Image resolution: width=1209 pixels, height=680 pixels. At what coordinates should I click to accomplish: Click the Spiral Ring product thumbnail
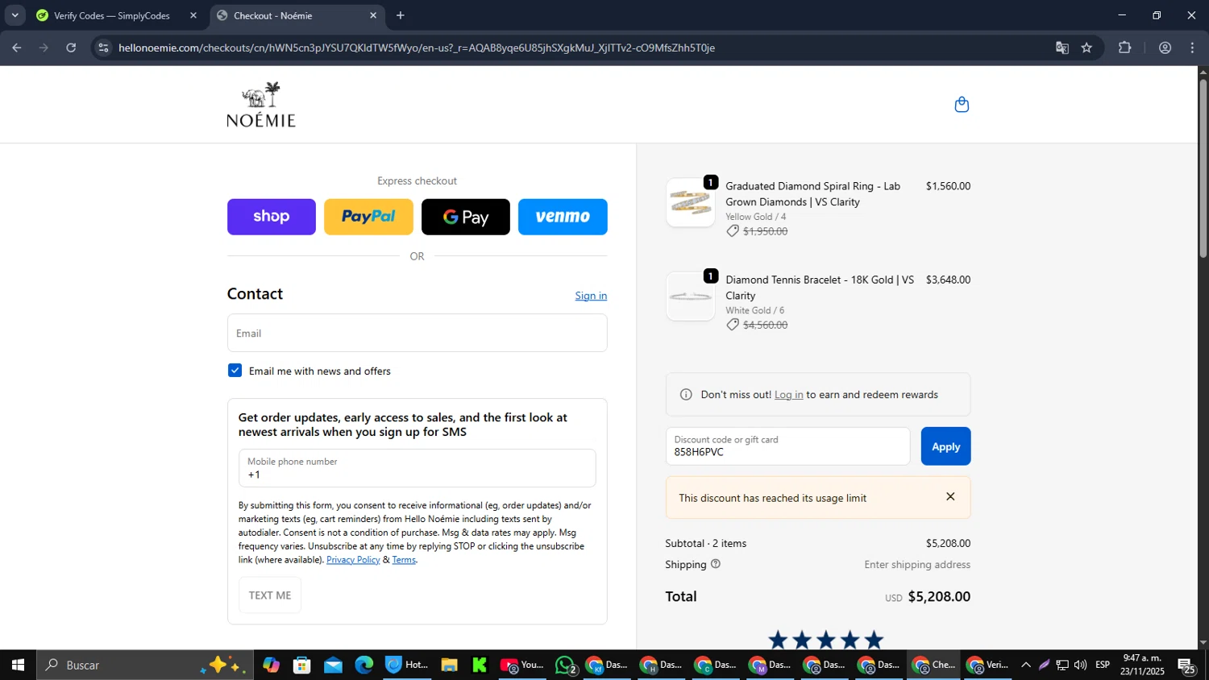click(x=691, y=203)
